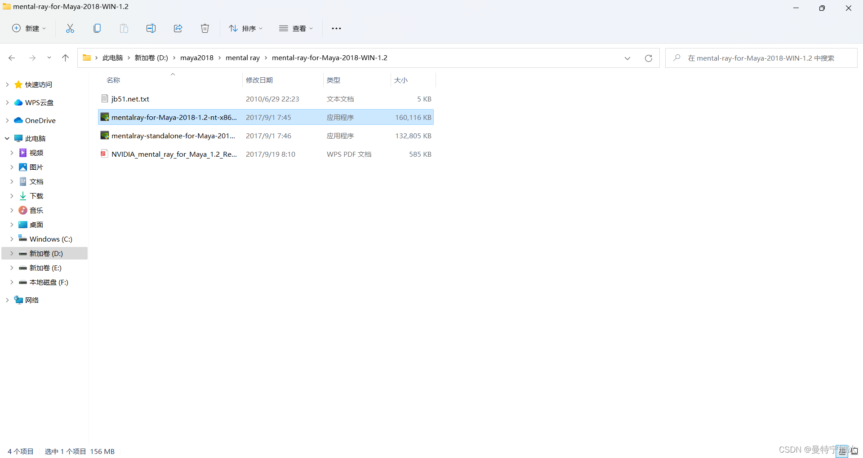Click the Share icon in toolbar
This screenshot has width=863, height=458.
178,28
